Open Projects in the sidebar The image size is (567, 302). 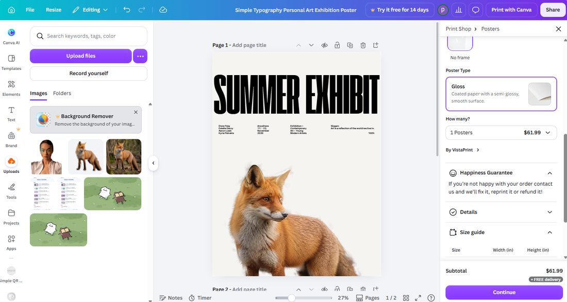point(11,217)
